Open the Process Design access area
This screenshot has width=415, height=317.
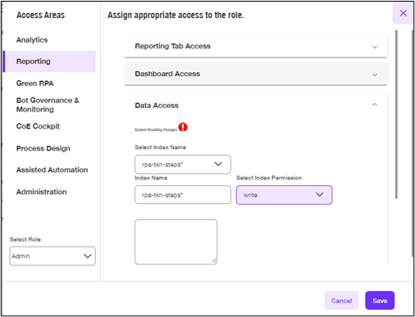pos(43,148)
